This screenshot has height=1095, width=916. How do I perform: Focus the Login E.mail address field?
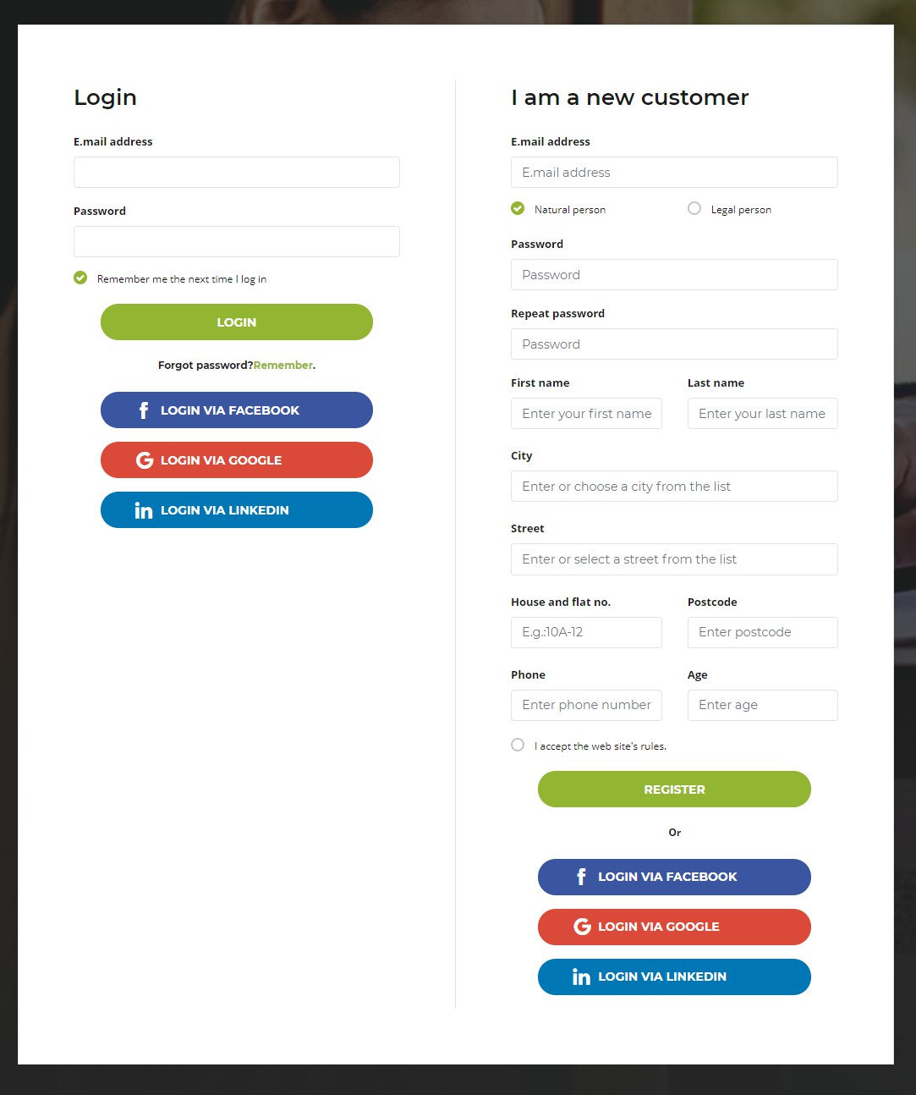pos(237,173)
